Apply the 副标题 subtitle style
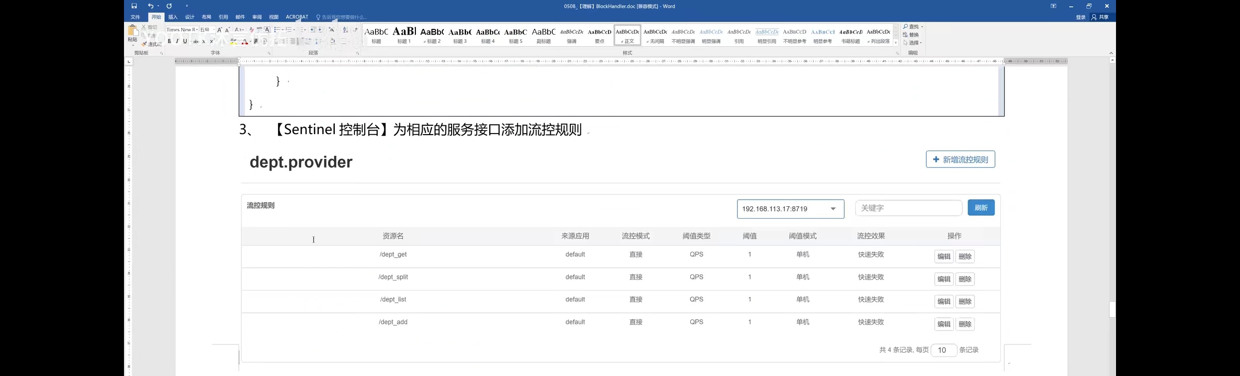Screen dimensions: 1240x376 point(544,35)
